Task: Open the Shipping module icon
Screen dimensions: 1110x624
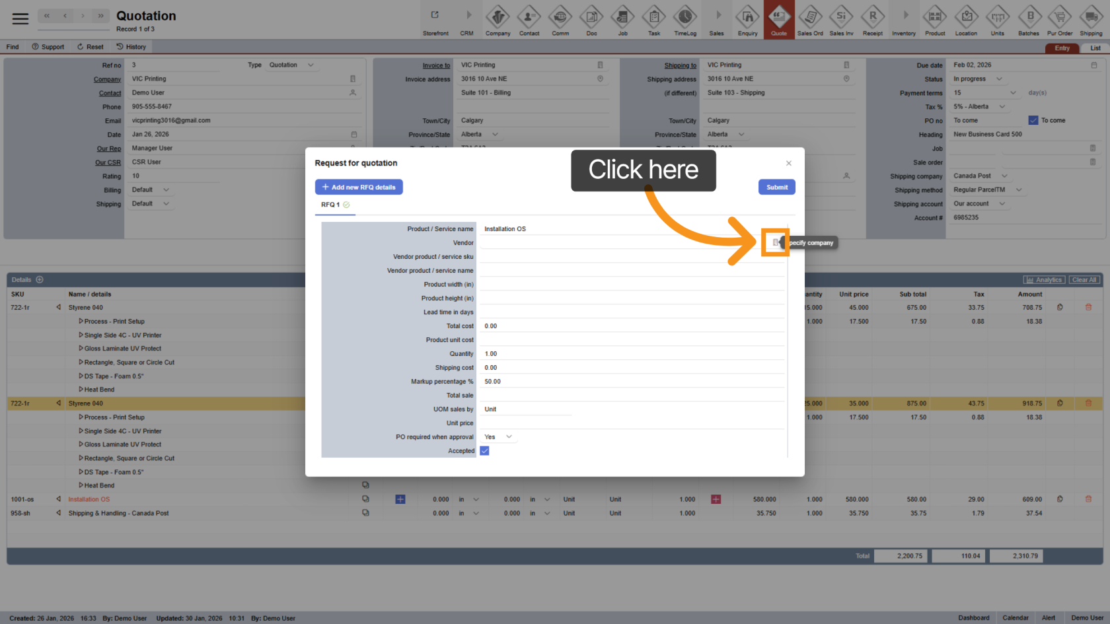Action: [x=1091, y=20]
